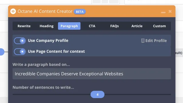Click the 'Use Company Profile' label

48,41
